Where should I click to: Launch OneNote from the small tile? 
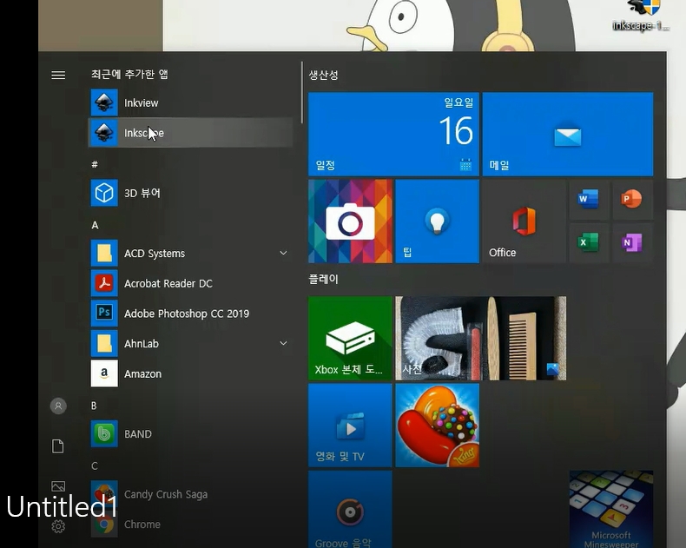pos(632,242)
